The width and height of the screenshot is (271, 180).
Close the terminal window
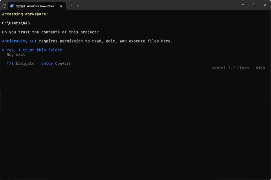pyautogui.click(x=265, y=5)
